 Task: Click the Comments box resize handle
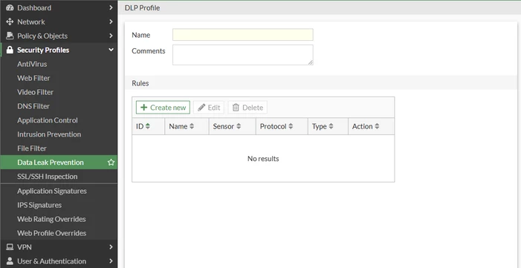click(x=311, y=62)
